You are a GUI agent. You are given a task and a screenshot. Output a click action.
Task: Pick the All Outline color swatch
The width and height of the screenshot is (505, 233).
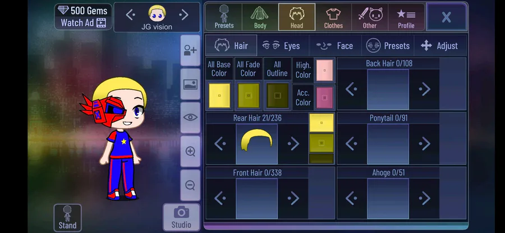(x=277, y=95)
